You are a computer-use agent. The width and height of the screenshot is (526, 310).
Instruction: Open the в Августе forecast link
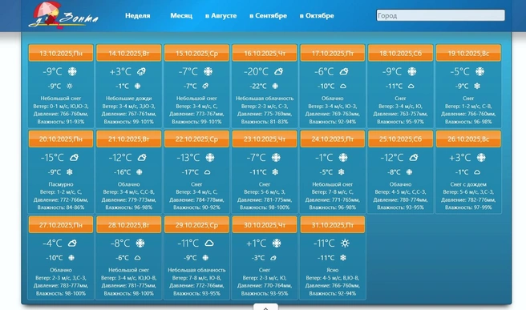(x=221, y=16)
